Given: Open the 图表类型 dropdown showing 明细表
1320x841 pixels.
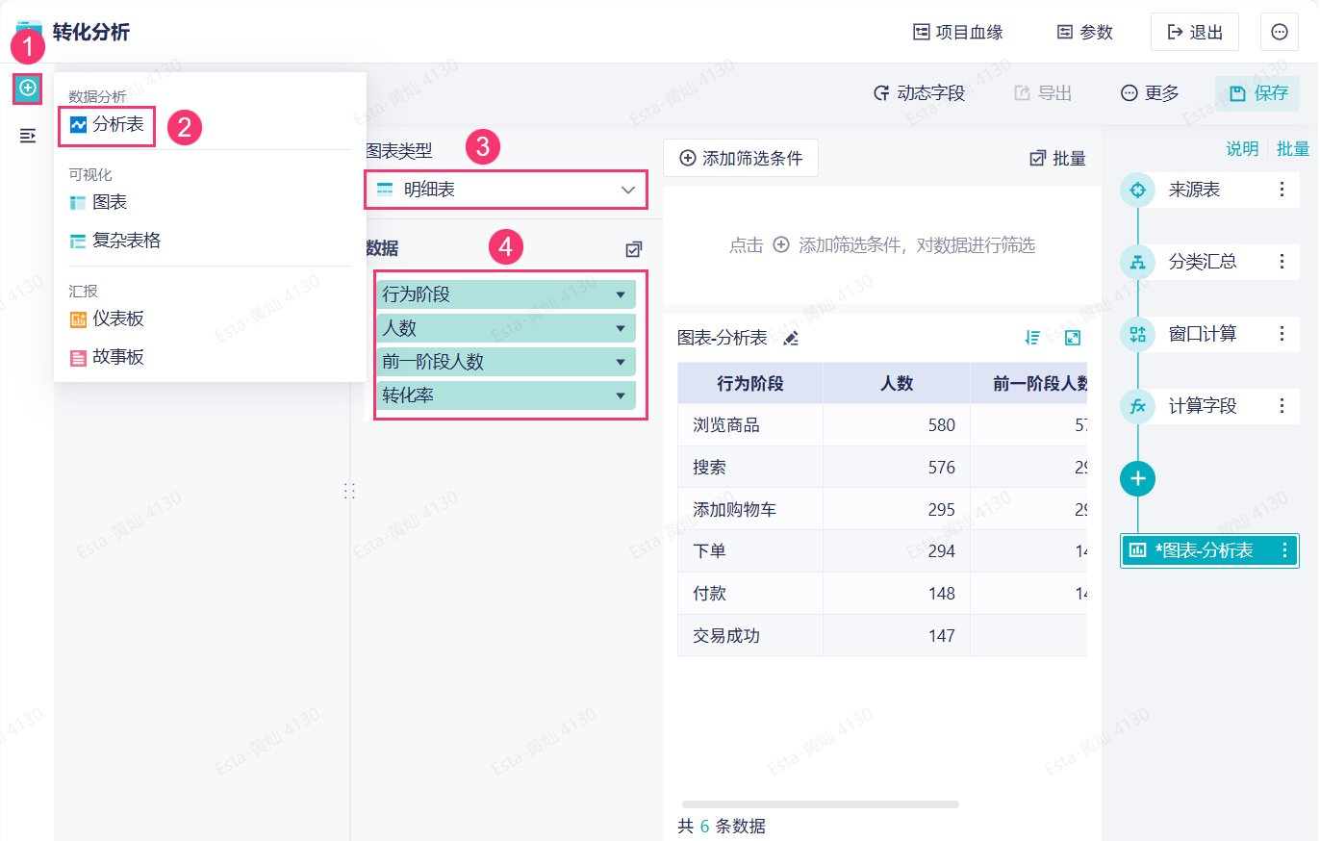Looking at the screenshot, I should point(506,191).
